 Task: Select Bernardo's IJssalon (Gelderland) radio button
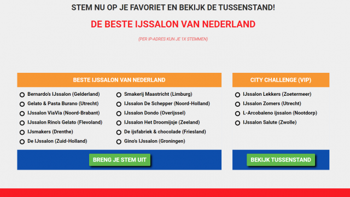click(22, 95)
